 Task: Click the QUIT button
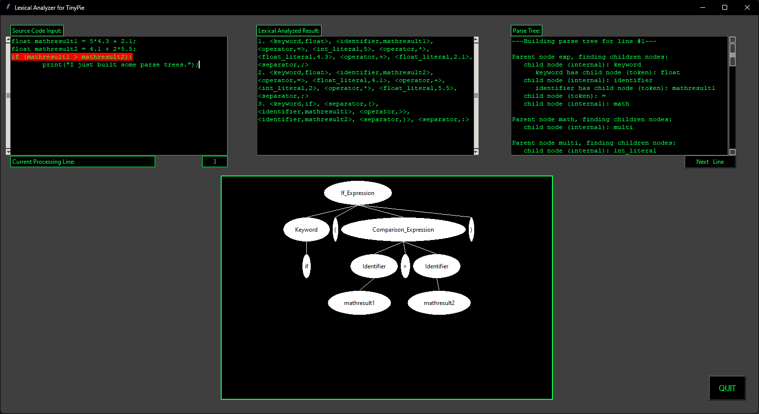[727, 388]
